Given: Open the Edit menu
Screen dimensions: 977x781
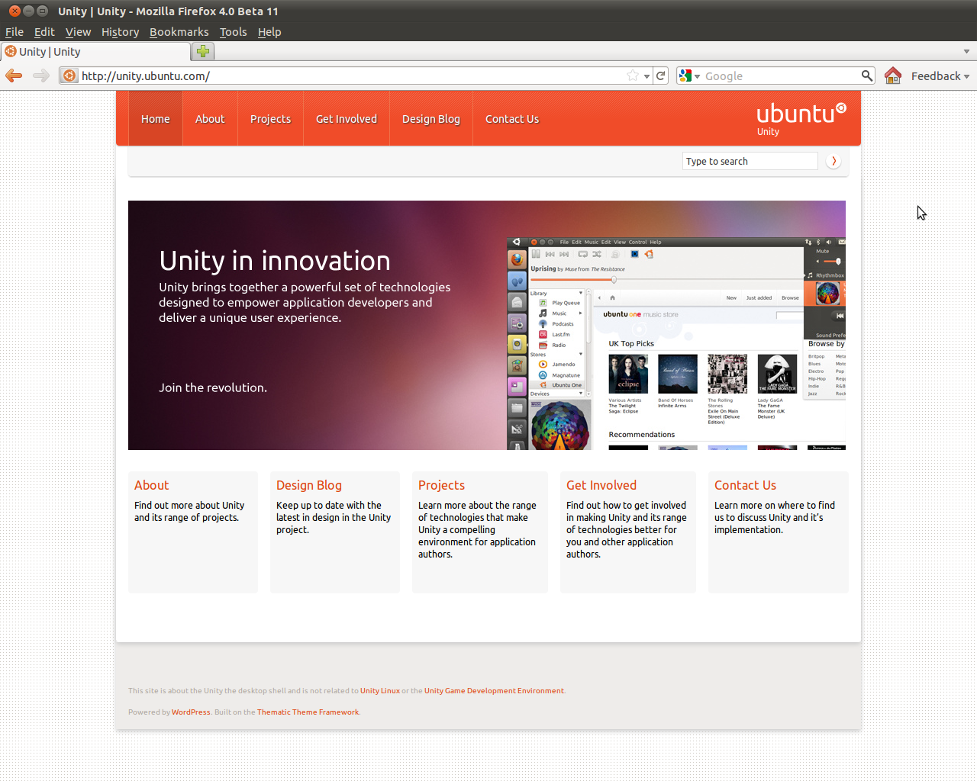Looking at the screenshot, I should [x=44, y=32].
